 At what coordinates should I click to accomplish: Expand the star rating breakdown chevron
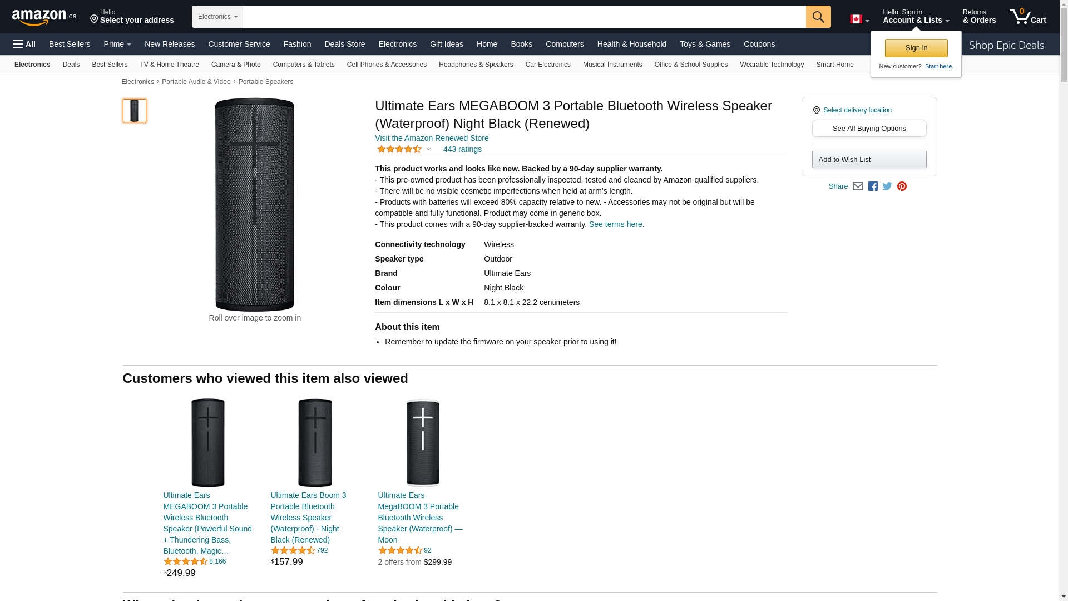click(428, 149)
